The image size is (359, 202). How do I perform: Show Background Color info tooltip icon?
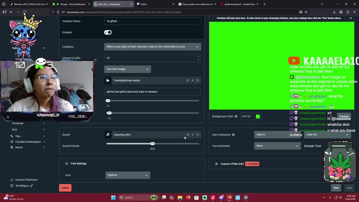coord(236,116)
